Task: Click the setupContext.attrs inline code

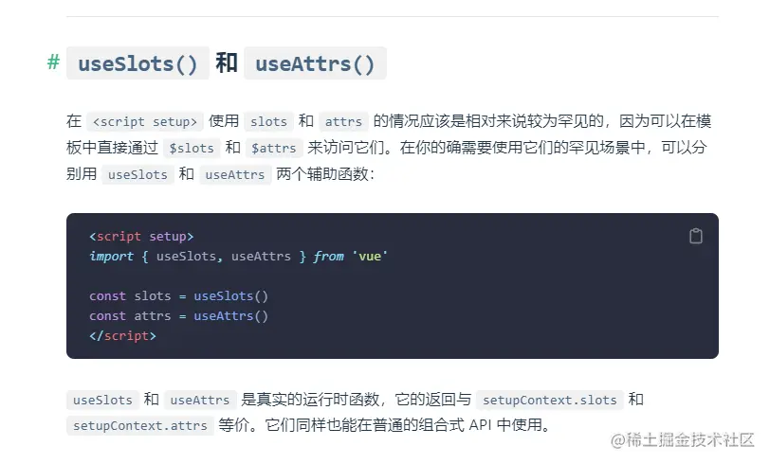Action: click(x=139, y=426)
